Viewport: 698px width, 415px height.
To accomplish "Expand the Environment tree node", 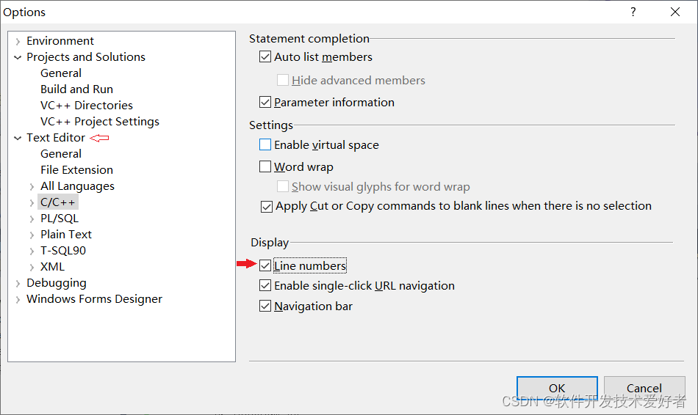I will (x=18, y=42).
